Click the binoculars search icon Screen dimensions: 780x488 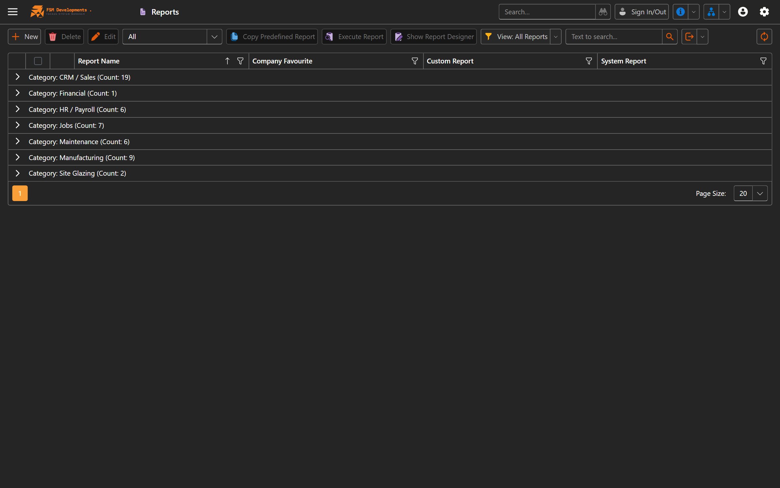(x=603, y=12)
